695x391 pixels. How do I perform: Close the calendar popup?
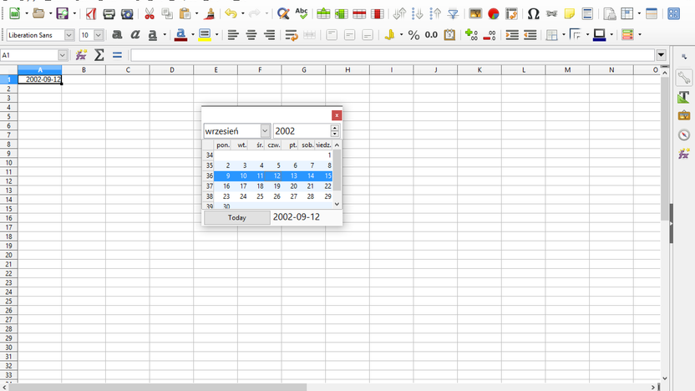click(337, 115)
